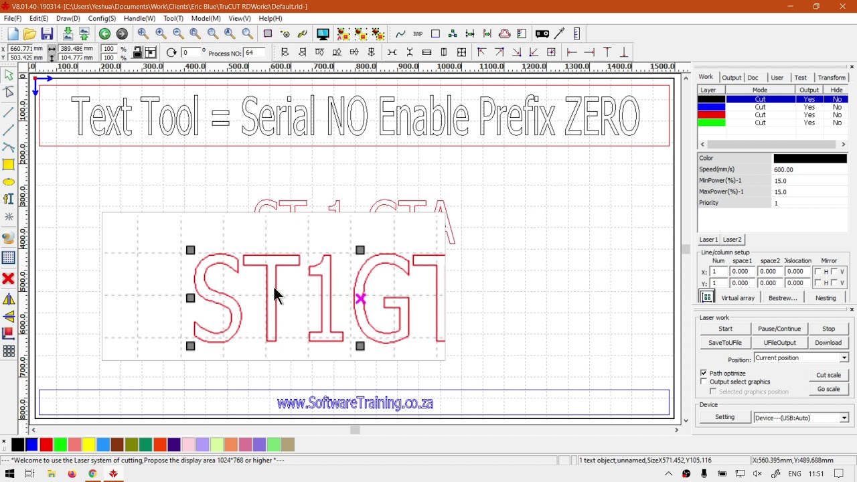The image size is (857, 482).
Task: Activate the Text tool in left toolbar
Action: 9,199
